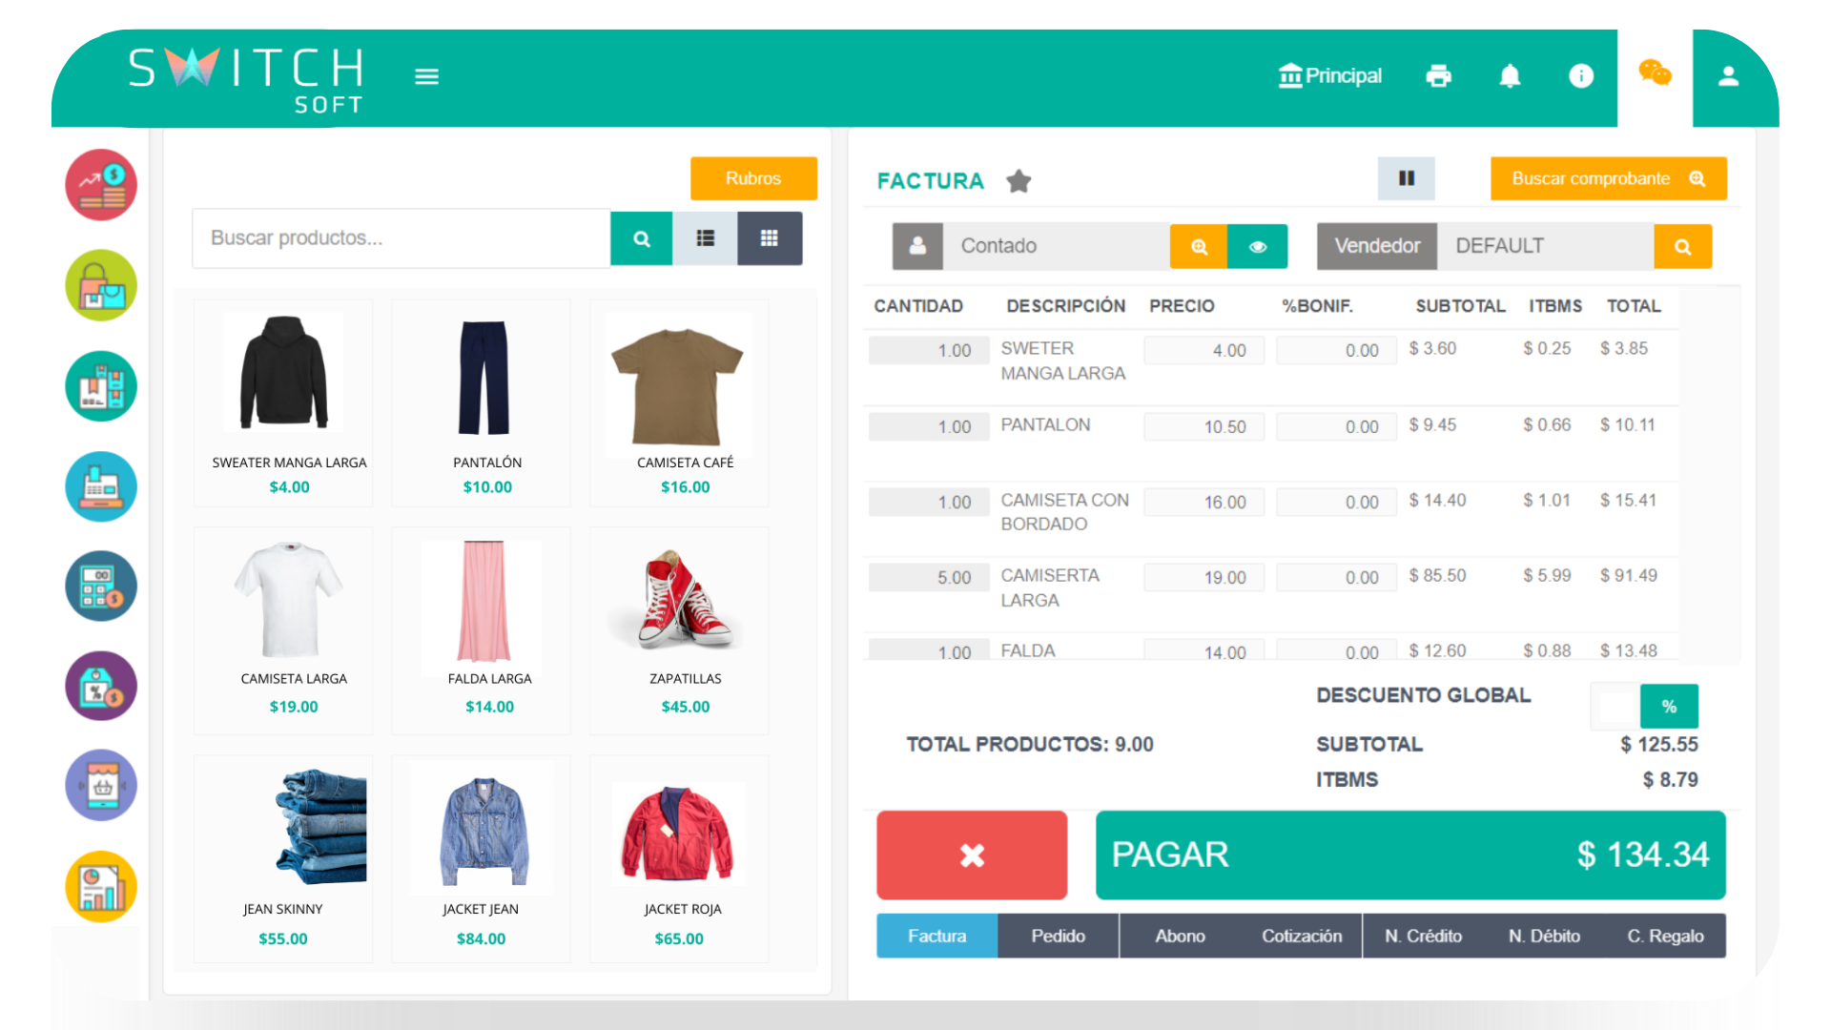Click the Buscar productos search field
The height and width of the screenshot is (1030, 1831).
[x=401, y=238]
